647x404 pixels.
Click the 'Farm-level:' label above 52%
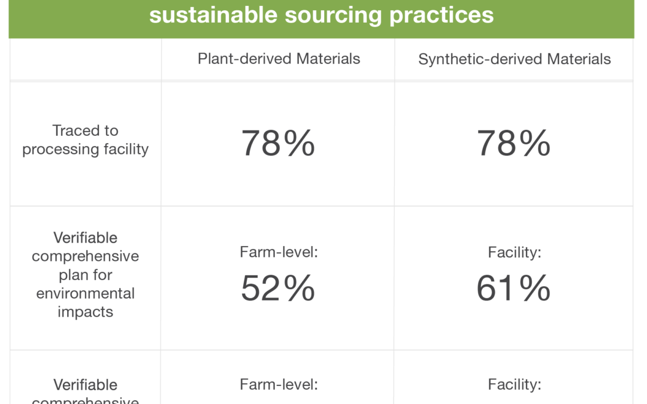click(279, 252)
